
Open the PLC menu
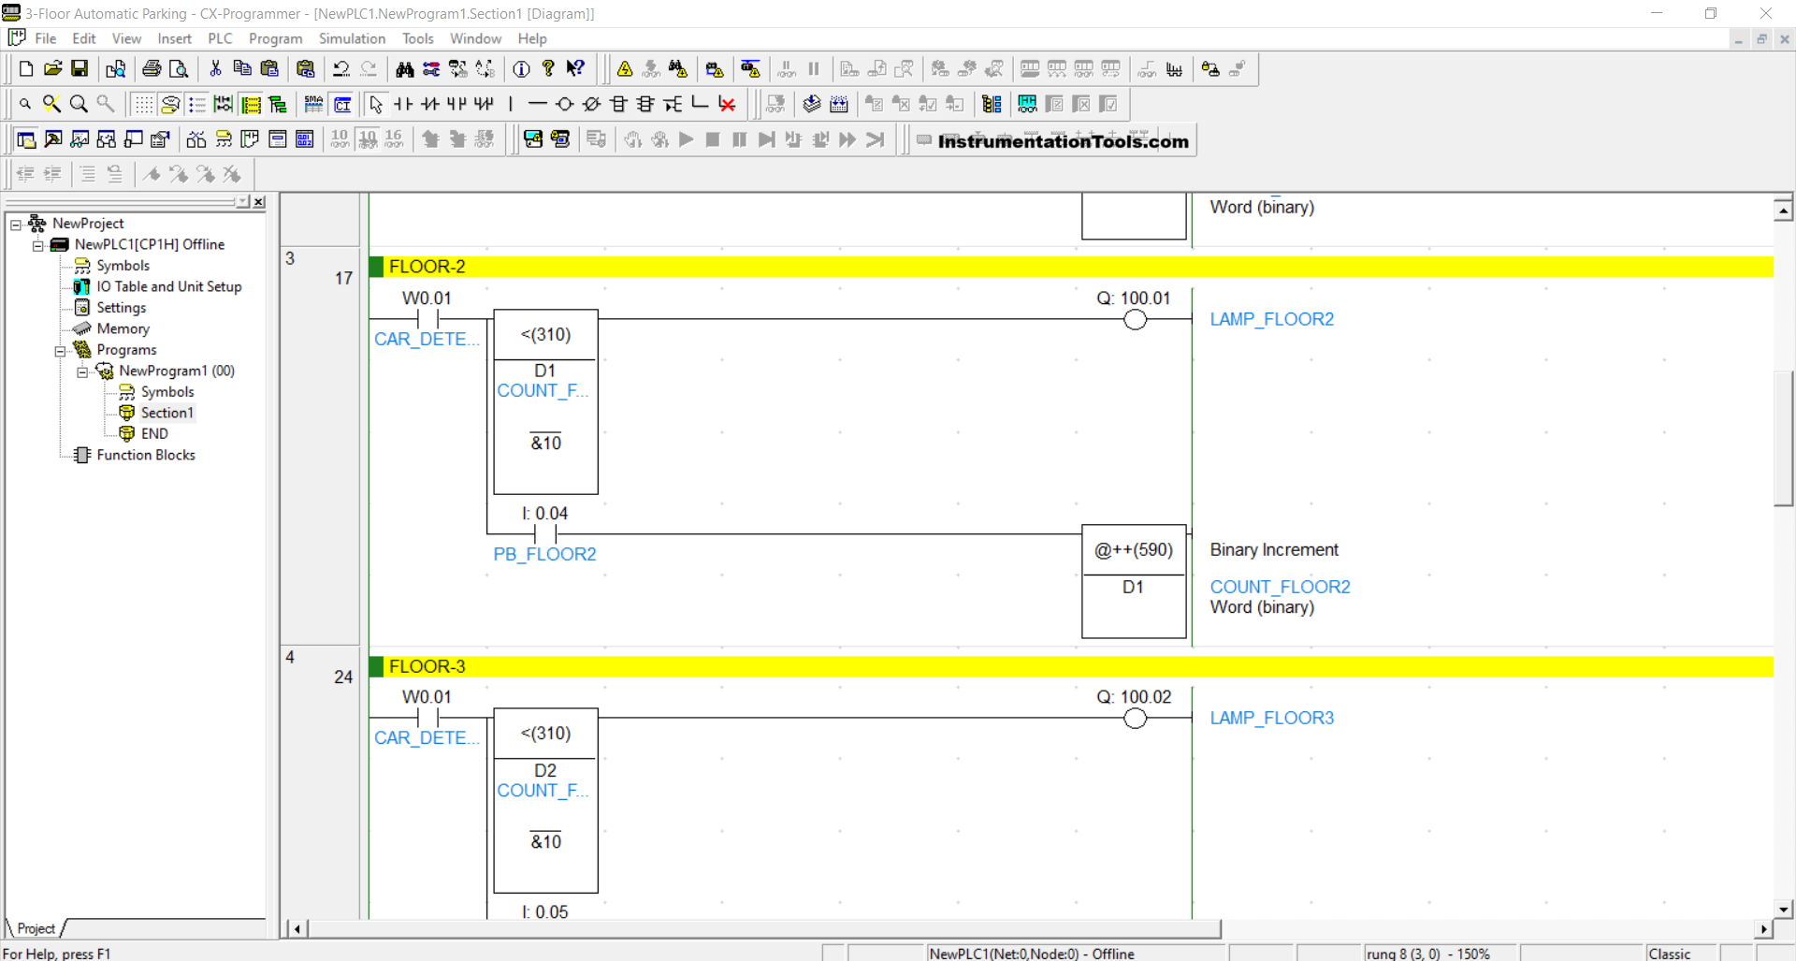pyautogui.click(x=220, y=38)
